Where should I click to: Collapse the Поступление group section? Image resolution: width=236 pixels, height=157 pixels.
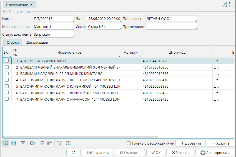point(4,12)
